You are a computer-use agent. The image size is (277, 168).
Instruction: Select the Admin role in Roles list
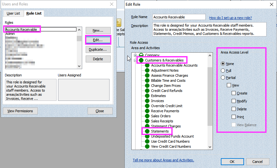[x=10, y=34]
